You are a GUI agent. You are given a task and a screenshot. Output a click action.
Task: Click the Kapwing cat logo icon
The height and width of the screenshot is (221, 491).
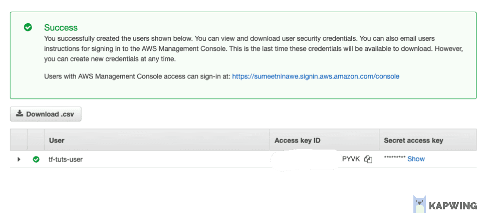point(419,205)
